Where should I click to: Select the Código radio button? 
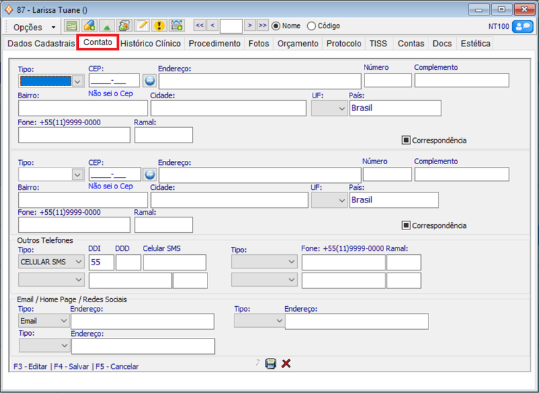pyautogui.click(x=311, y=26)
